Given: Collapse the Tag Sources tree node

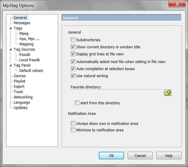Looking at the screenshot, I should (x=11, y=49).
